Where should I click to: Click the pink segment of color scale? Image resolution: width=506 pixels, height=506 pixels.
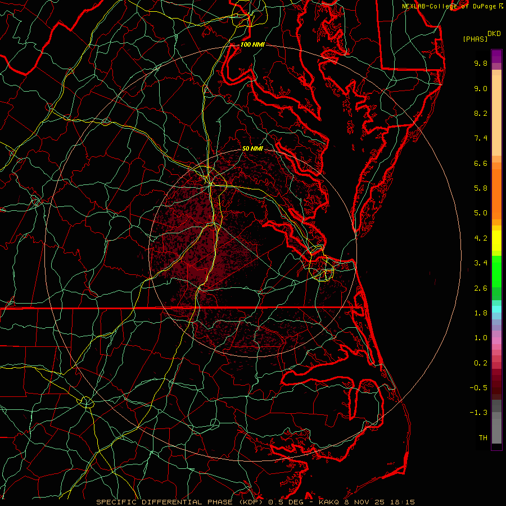(496, 341)
